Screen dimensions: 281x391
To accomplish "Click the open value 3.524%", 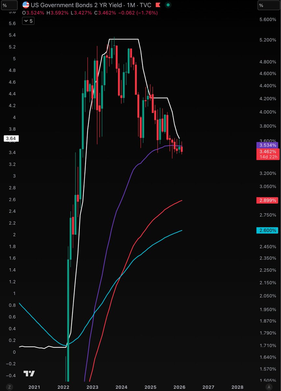I will click(x=35, y=13).
